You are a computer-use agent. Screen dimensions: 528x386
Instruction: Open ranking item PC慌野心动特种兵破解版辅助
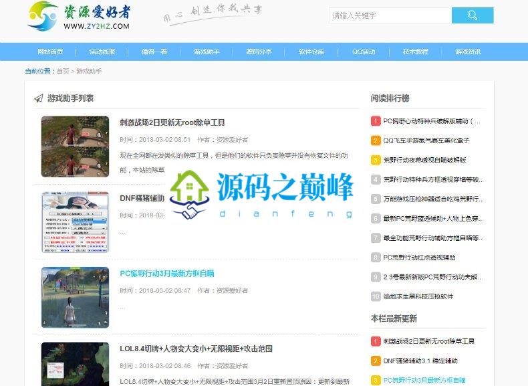432,121
